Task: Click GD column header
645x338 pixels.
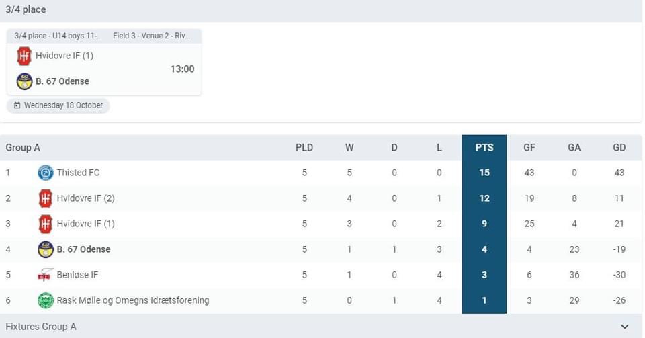Action: (x=619, y=148)
